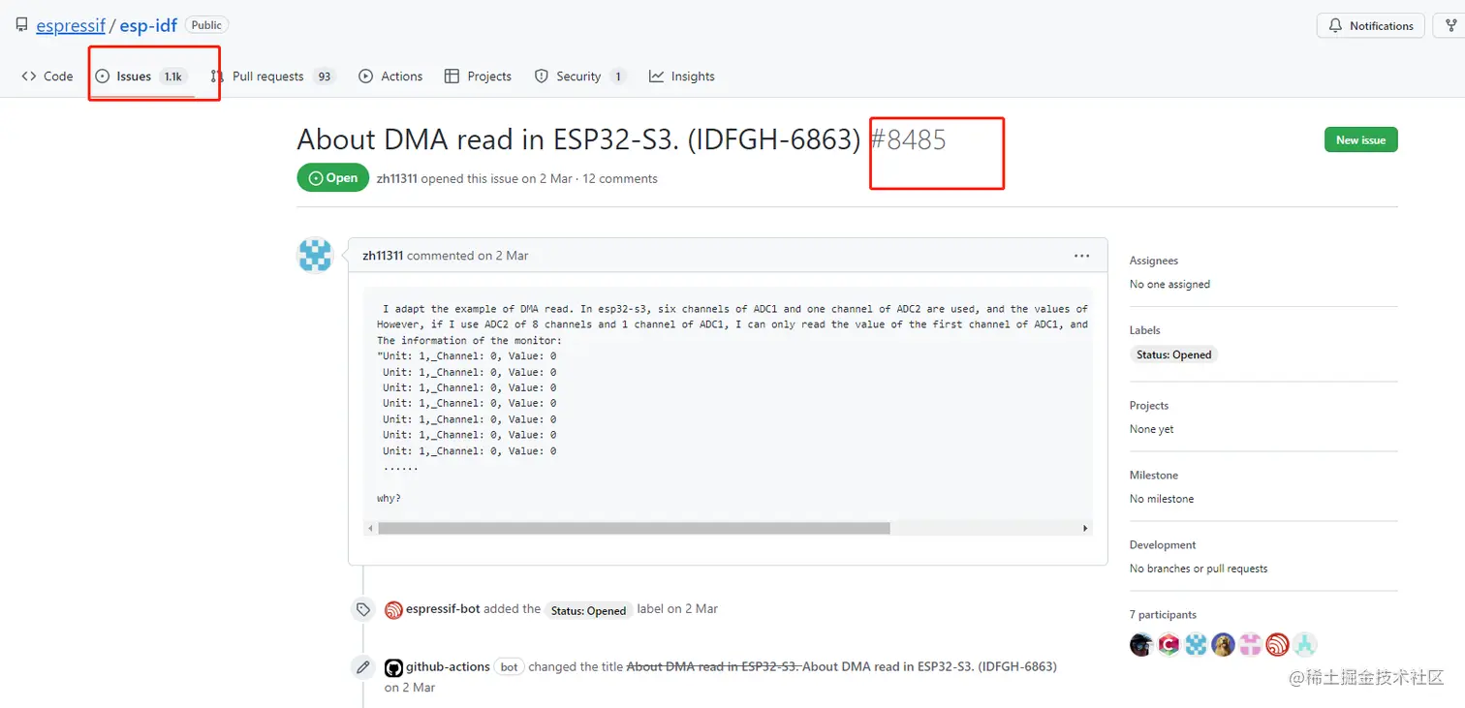Viewport: 1465px width, 708px height.
Task: Click the Public visibility badge
Action: [x=206, y=25]
